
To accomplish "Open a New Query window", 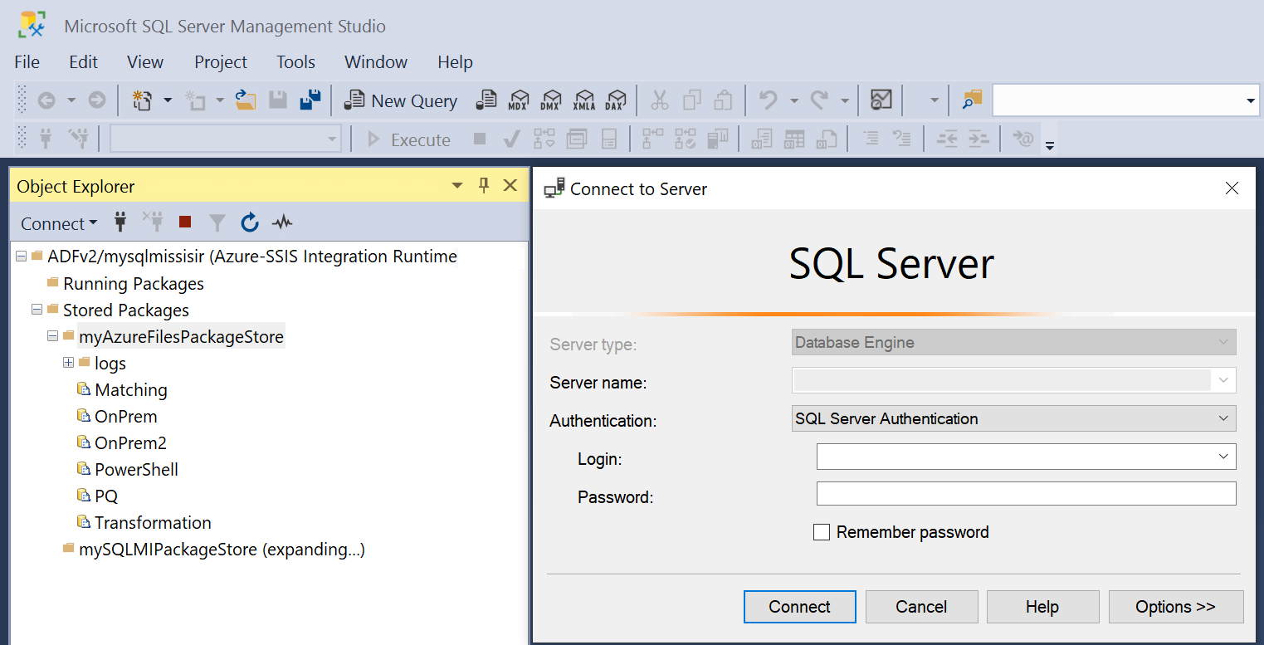I will point(401,100).
